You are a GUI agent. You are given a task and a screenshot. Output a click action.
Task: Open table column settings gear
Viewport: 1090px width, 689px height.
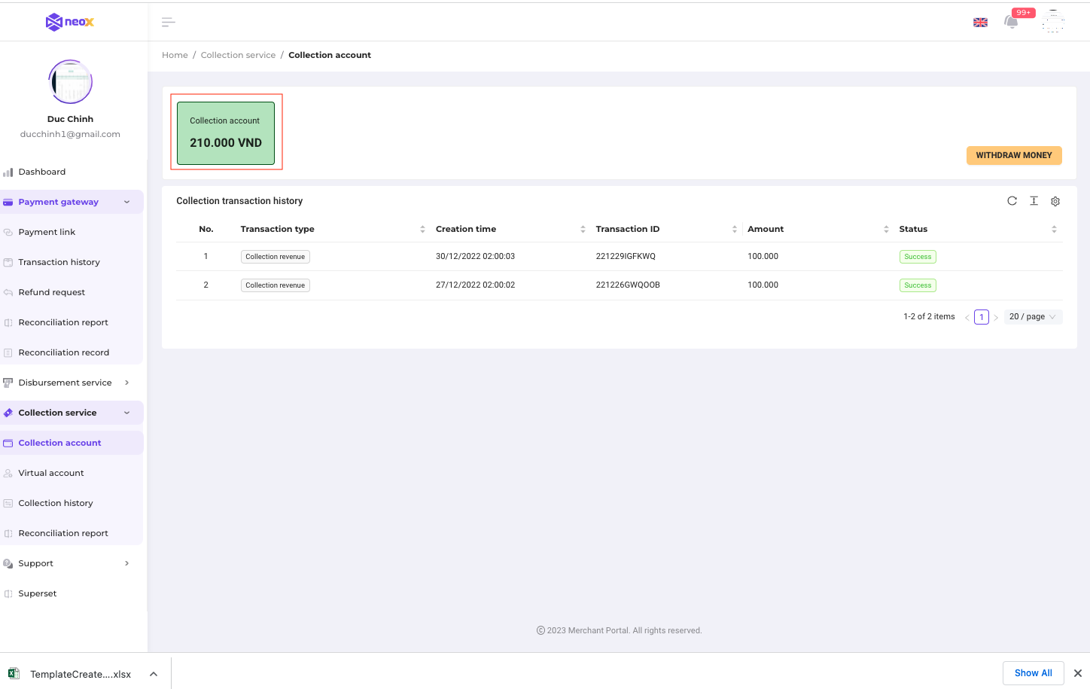pos(1055,201)
